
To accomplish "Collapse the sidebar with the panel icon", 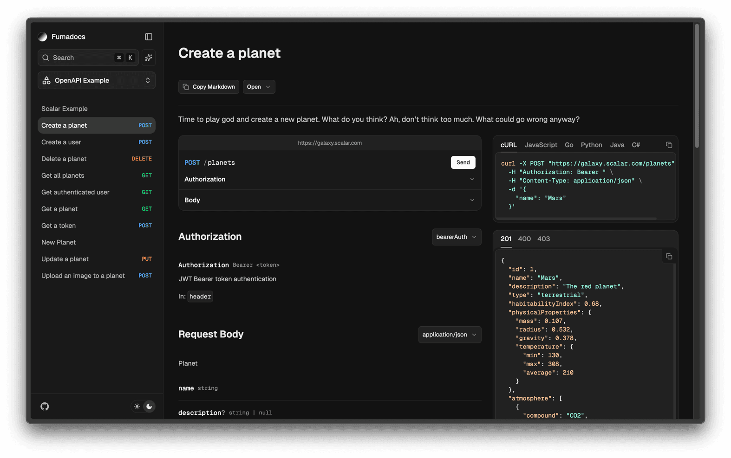I will (149, 37).
